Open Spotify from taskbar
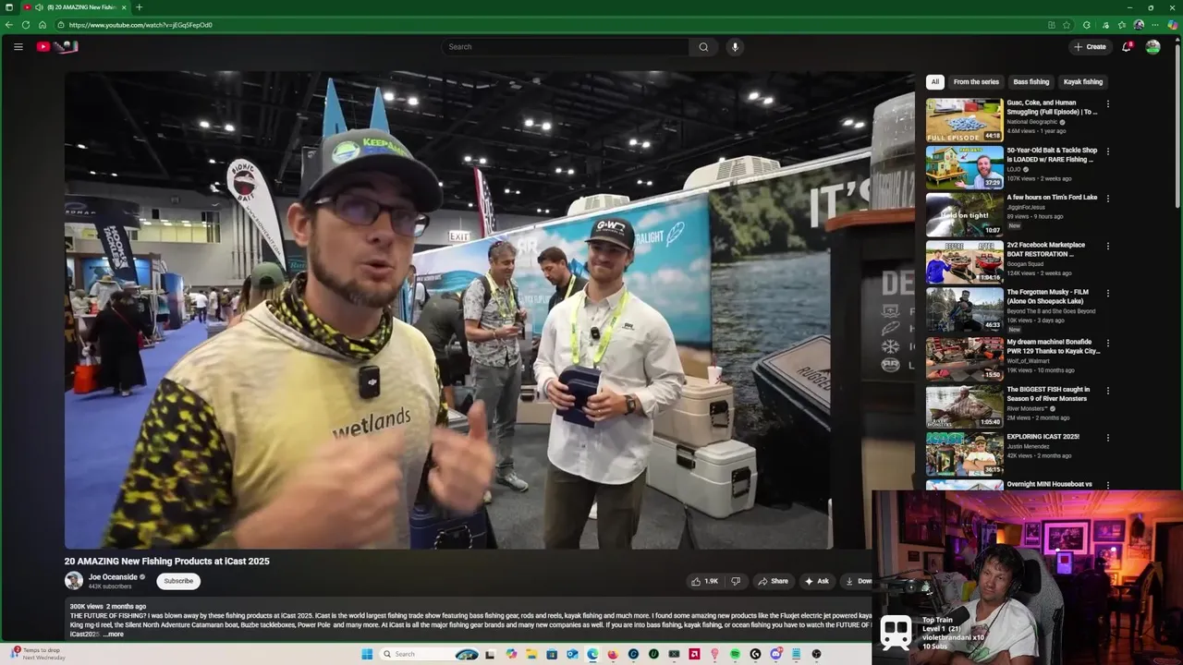Viewport: 1183px width, 665px height. (735, 654)
